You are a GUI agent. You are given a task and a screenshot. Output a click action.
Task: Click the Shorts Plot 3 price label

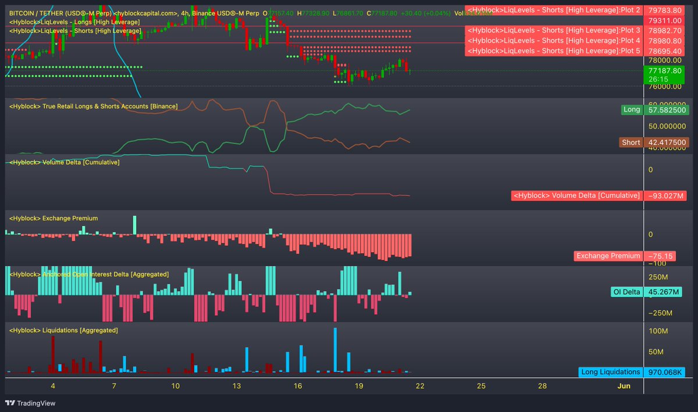pos(554,30)
